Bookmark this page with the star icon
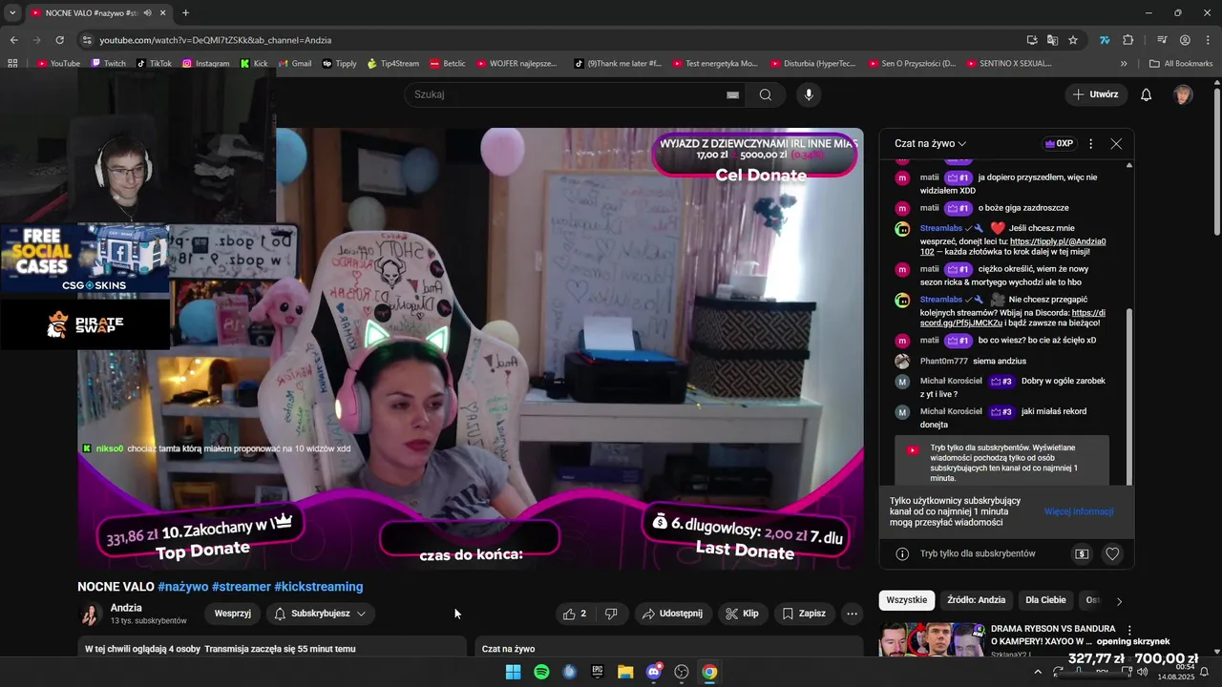Viewport: 1222px width, 687px height. (x=1073, y=40)
